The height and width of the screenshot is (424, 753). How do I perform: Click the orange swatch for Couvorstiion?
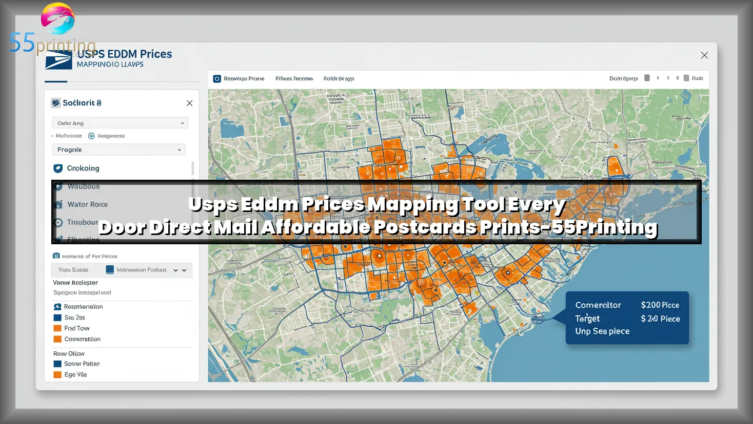(x=57, y=339)
